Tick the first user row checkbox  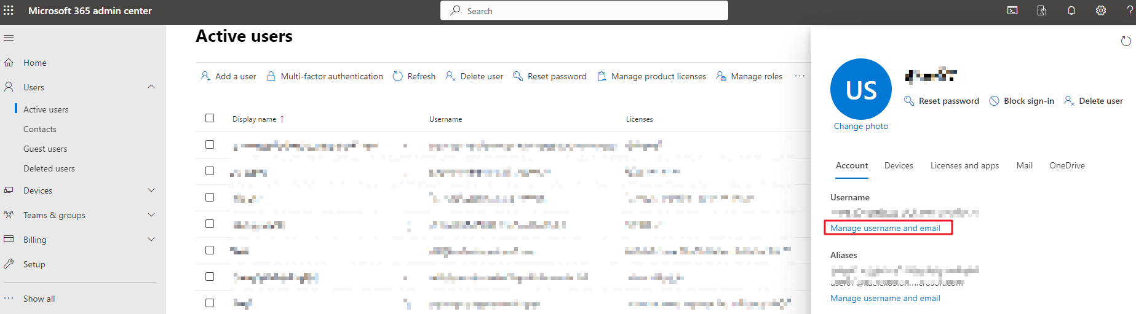pos(210,144)
